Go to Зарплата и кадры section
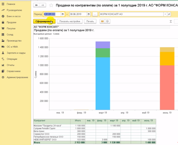 coord(16,53)
